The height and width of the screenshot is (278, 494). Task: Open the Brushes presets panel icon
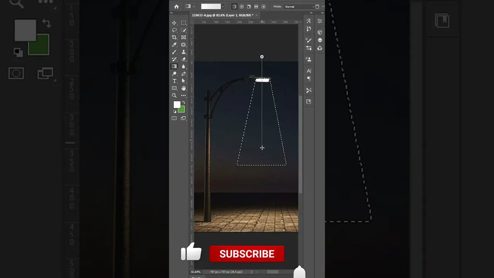coord(309,48)
